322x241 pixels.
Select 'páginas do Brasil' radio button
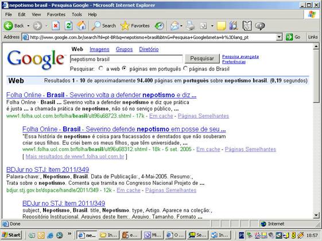click(x=185, y=68)
